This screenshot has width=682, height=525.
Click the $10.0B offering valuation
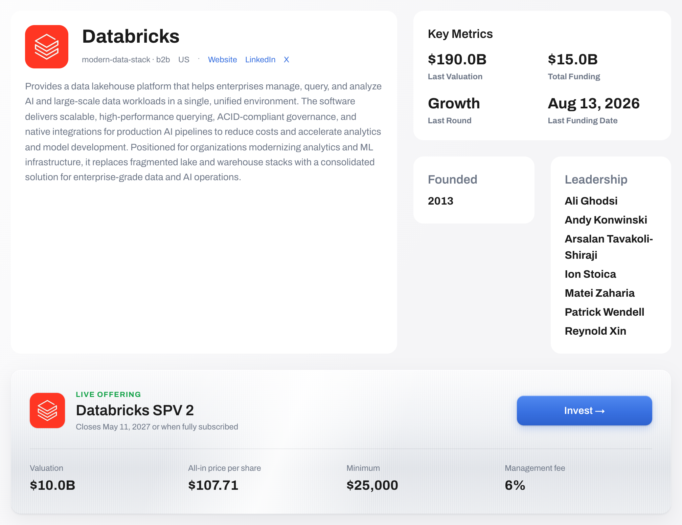click(x=52, y=485)
